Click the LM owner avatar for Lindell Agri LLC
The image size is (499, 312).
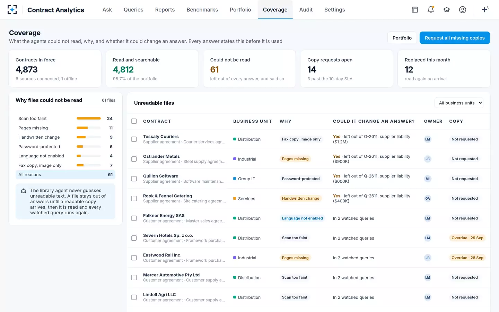(428, 297)
